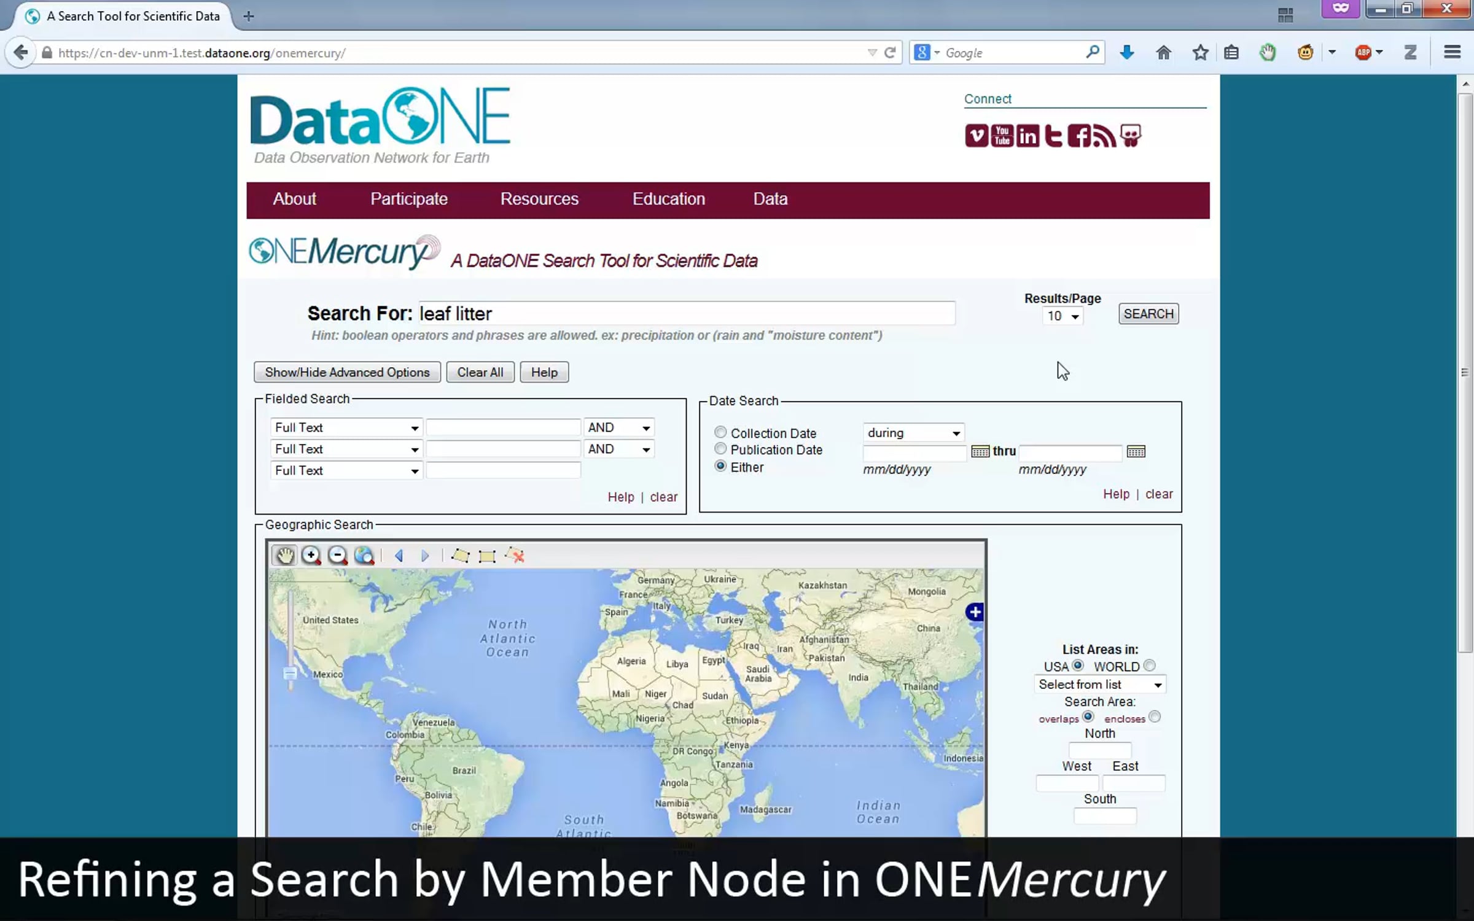Image resolution: width=1474 pixels, height=921 pixels.
Task: Choose the encloses search area option
Action: tap(1155, 717)
